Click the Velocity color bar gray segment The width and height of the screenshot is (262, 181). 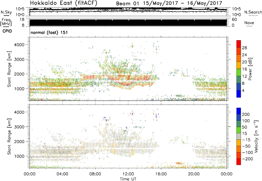239,137
